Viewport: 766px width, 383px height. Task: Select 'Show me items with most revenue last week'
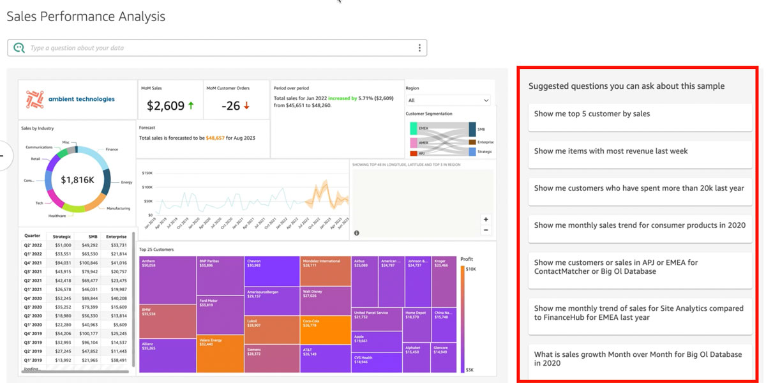click(640, 154)
